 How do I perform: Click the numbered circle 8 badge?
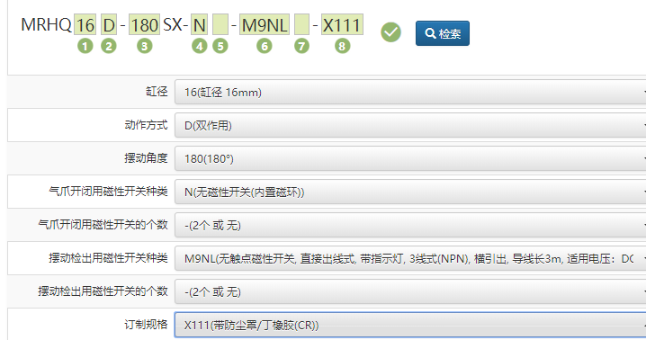(342, 46)
